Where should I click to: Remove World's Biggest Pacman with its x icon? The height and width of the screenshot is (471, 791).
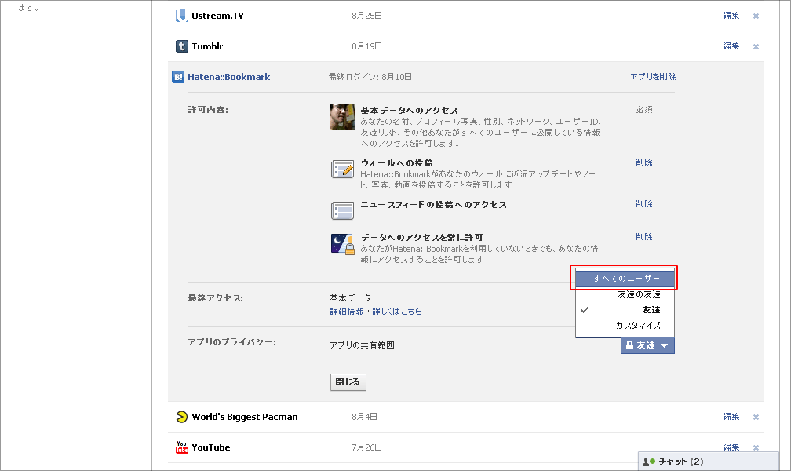point(756,417)
